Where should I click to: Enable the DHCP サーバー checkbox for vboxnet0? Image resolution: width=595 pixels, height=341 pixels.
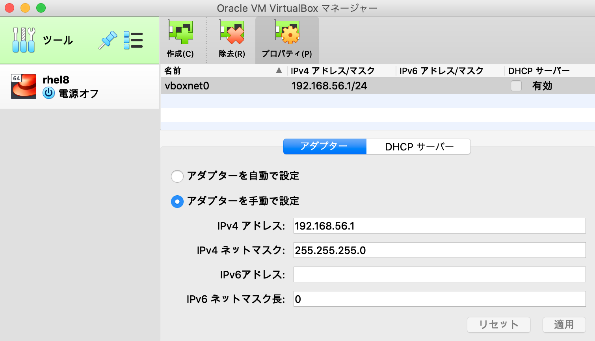pos(516,86)
